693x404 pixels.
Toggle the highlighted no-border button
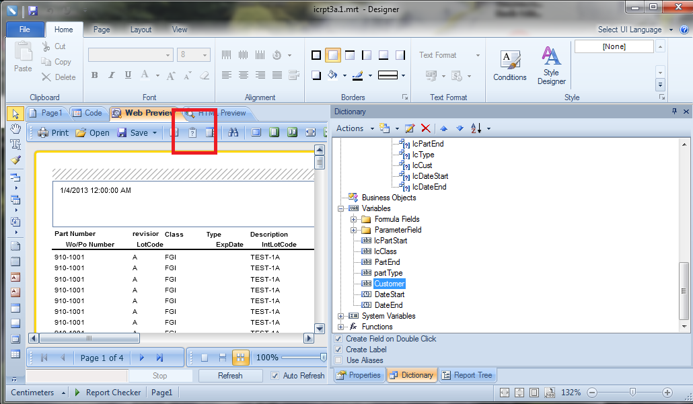pyautogui.click(x=333, y=55)
